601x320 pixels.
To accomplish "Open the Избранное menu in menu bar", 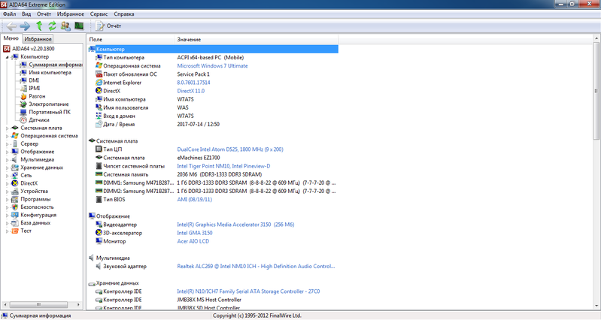I will [x=71, y=14].
